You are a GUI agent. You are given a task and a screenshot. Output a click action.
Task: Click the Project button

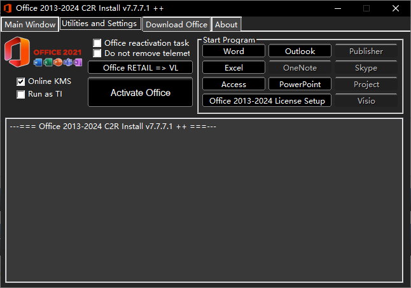(366, 84)
